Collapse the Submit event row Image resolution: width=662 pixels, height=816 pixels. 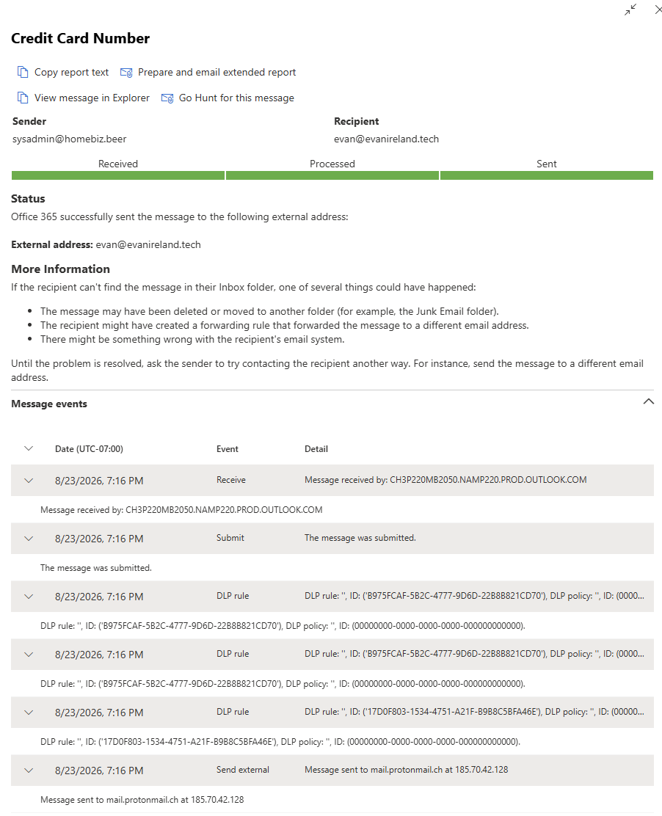[x=29, y=539]
